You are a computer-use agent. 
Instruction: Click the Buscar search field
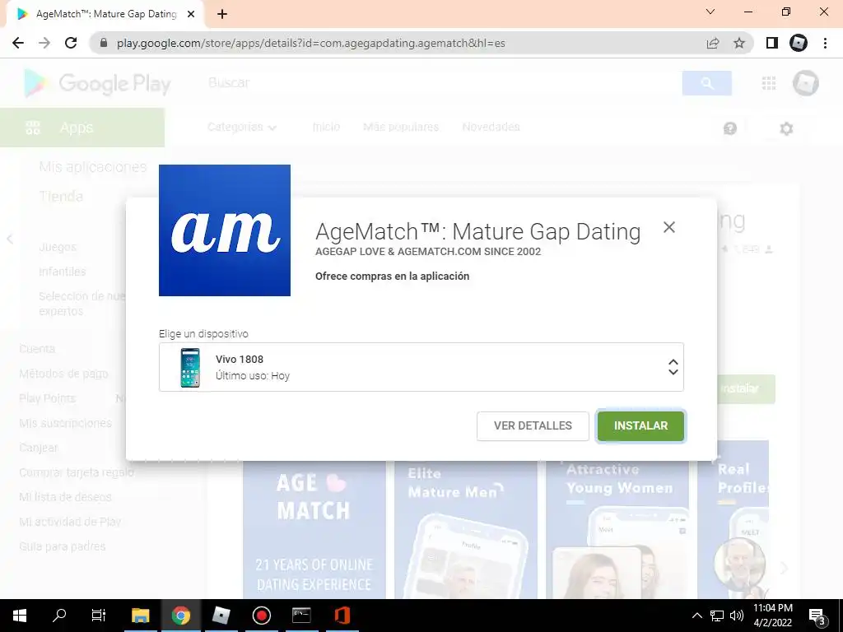(441, 83)
